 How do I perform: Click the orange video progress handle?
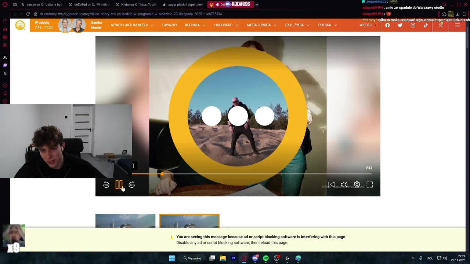(162, 174)
